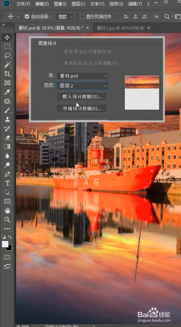
Task: Uncheck the 自动选择 checkbox
Action: tap(27, 17)
